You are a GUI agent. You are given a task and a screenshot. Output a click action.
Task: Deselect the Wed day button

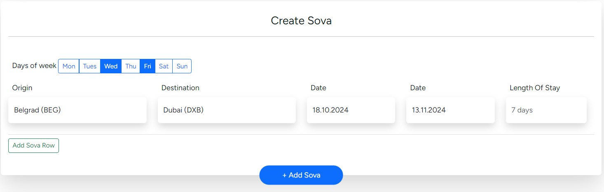click(111, 66)
